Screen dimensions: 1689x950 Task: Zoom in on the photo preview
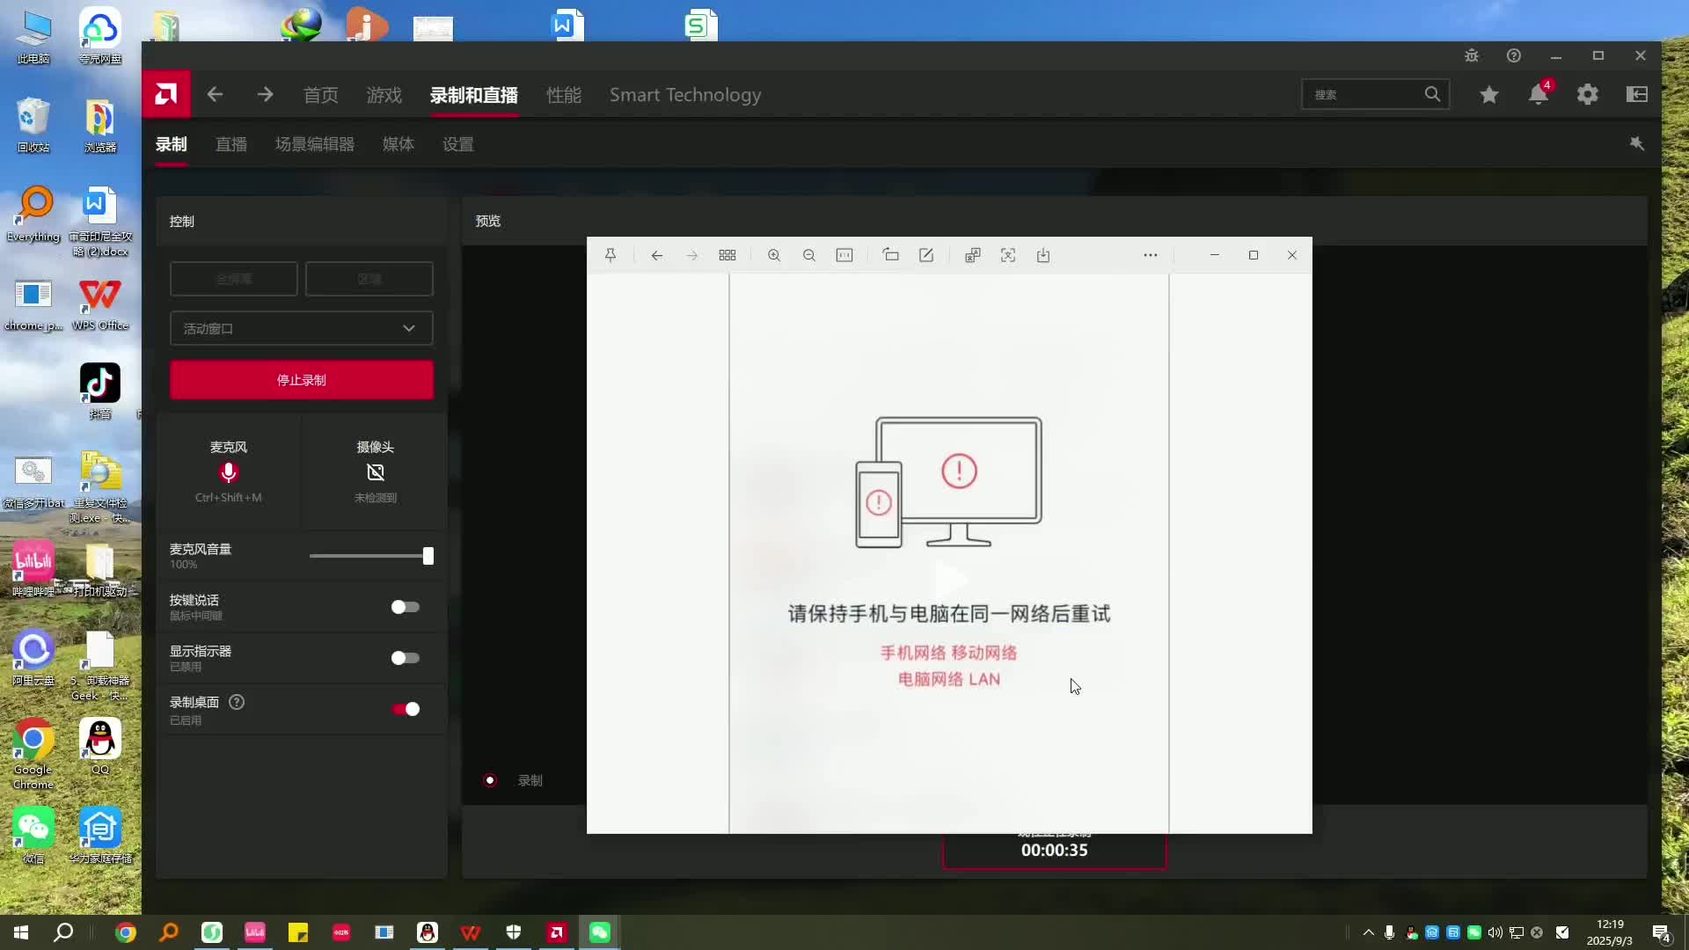coord(773,255)
